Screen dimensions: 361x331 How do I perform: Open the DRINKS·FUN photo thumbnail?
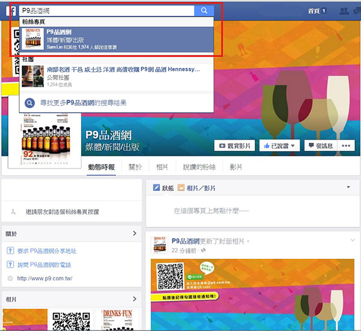117,320
